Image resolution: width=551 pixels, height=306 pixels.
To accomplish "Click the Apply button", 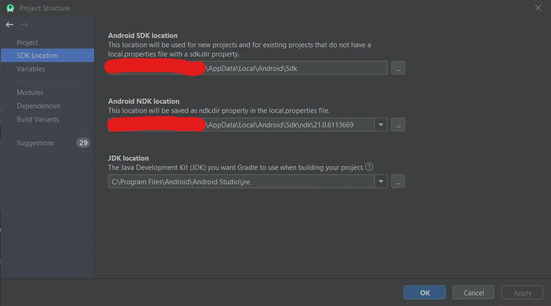I will (522, 293).
